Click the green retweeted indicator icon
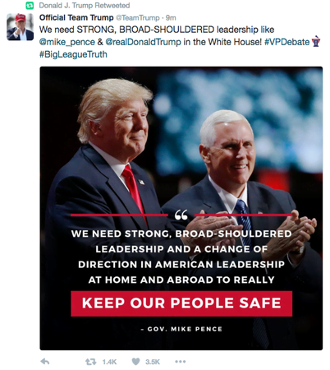This screenshot has height=370, width=330. 30,5
